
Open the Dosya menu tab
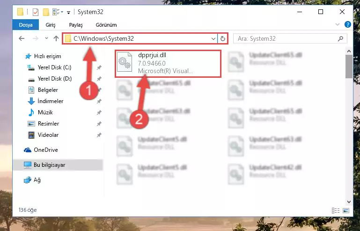(26, 25)
